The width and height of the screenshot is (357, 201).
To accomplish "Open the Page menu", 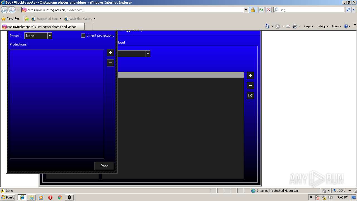I will [308, 26].
